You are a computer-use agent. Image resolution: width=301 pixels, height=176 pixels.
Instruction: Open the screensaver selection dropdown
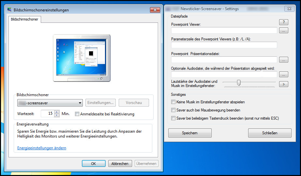(x=50, y=103)
